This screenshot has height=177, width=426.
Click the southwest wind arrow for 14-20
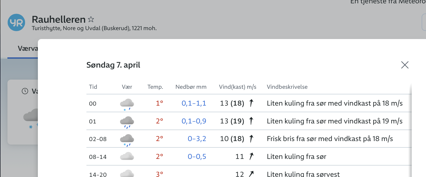coord(251,174)
